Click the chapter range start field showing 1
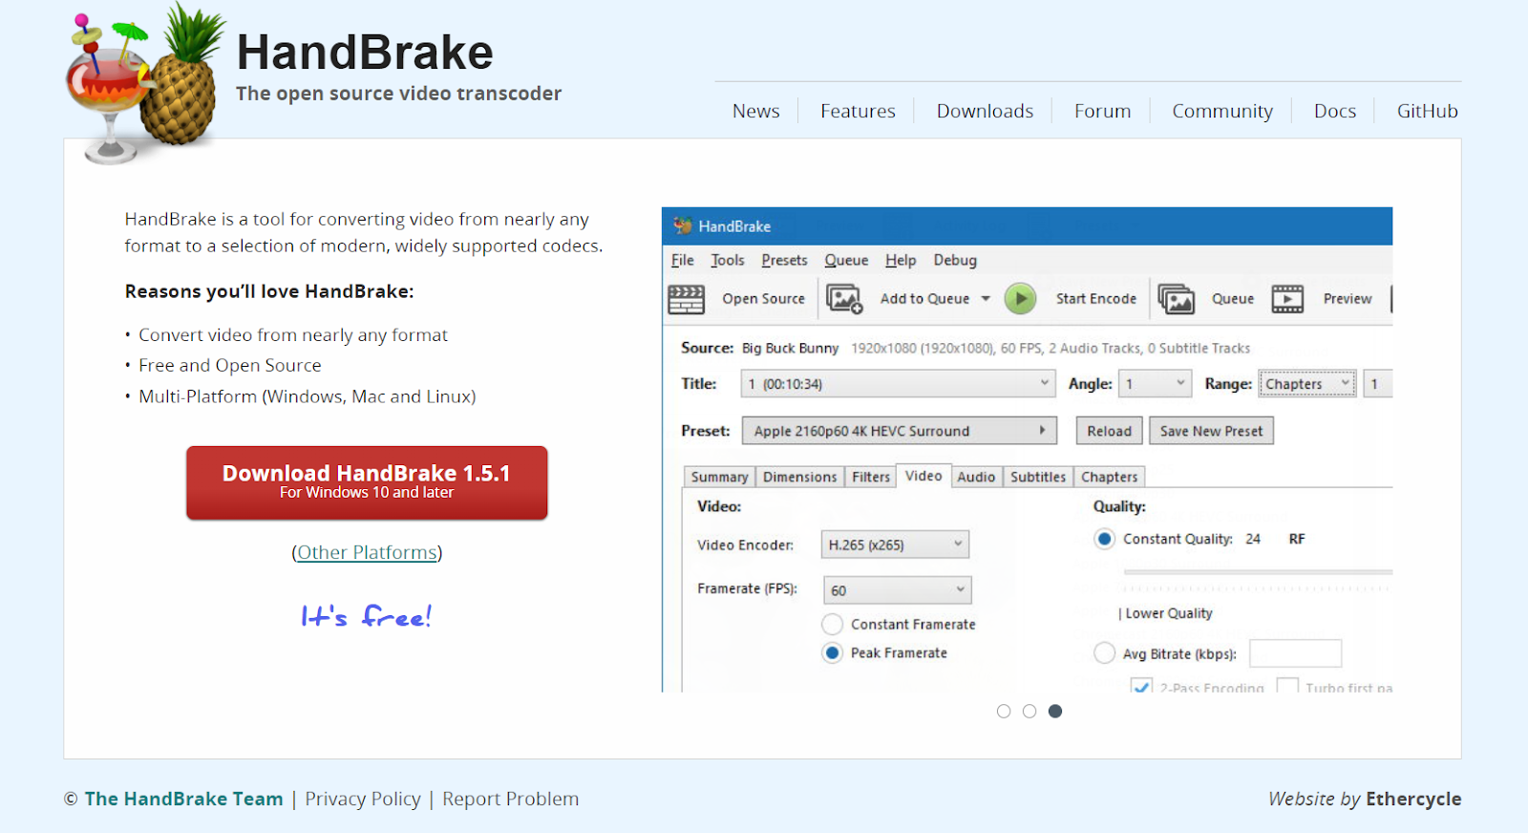 1377,384
